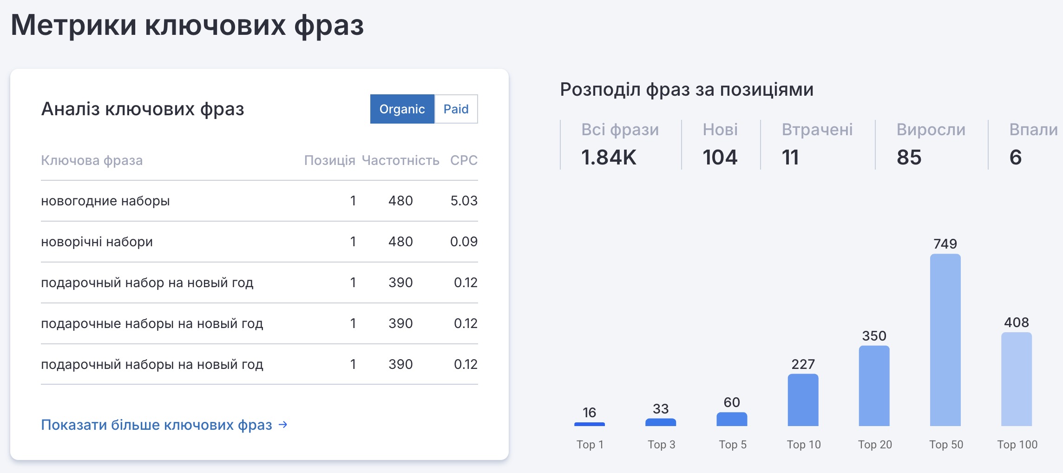The height and width of the screenshot is (473, 1063).
Task: Click the Top 1 bar in chart
Action: pyautogui.click(x=589, y=424)
